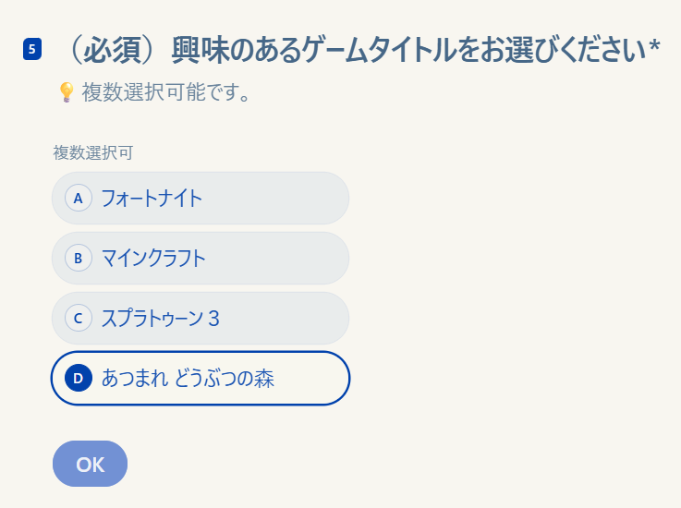Image resolution: width=681 pixels, height=508 pixels.
Task: Click the small 複数選択可 label above the options
Action: click(x=92, y=152)
